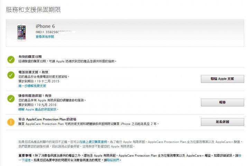The width and height of the screenshot is (249, 166).
Task: Click green checkmark beside 電話技術支援
Action: tap(11, 75)
